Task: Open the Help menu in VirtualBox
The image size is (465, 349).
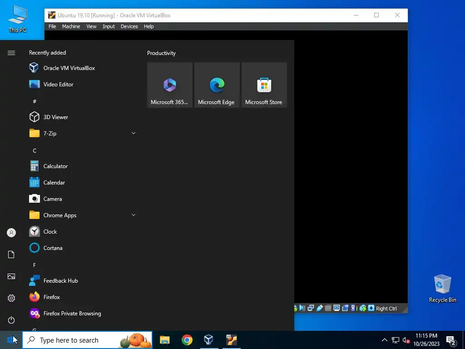Action: pos(149,26)
